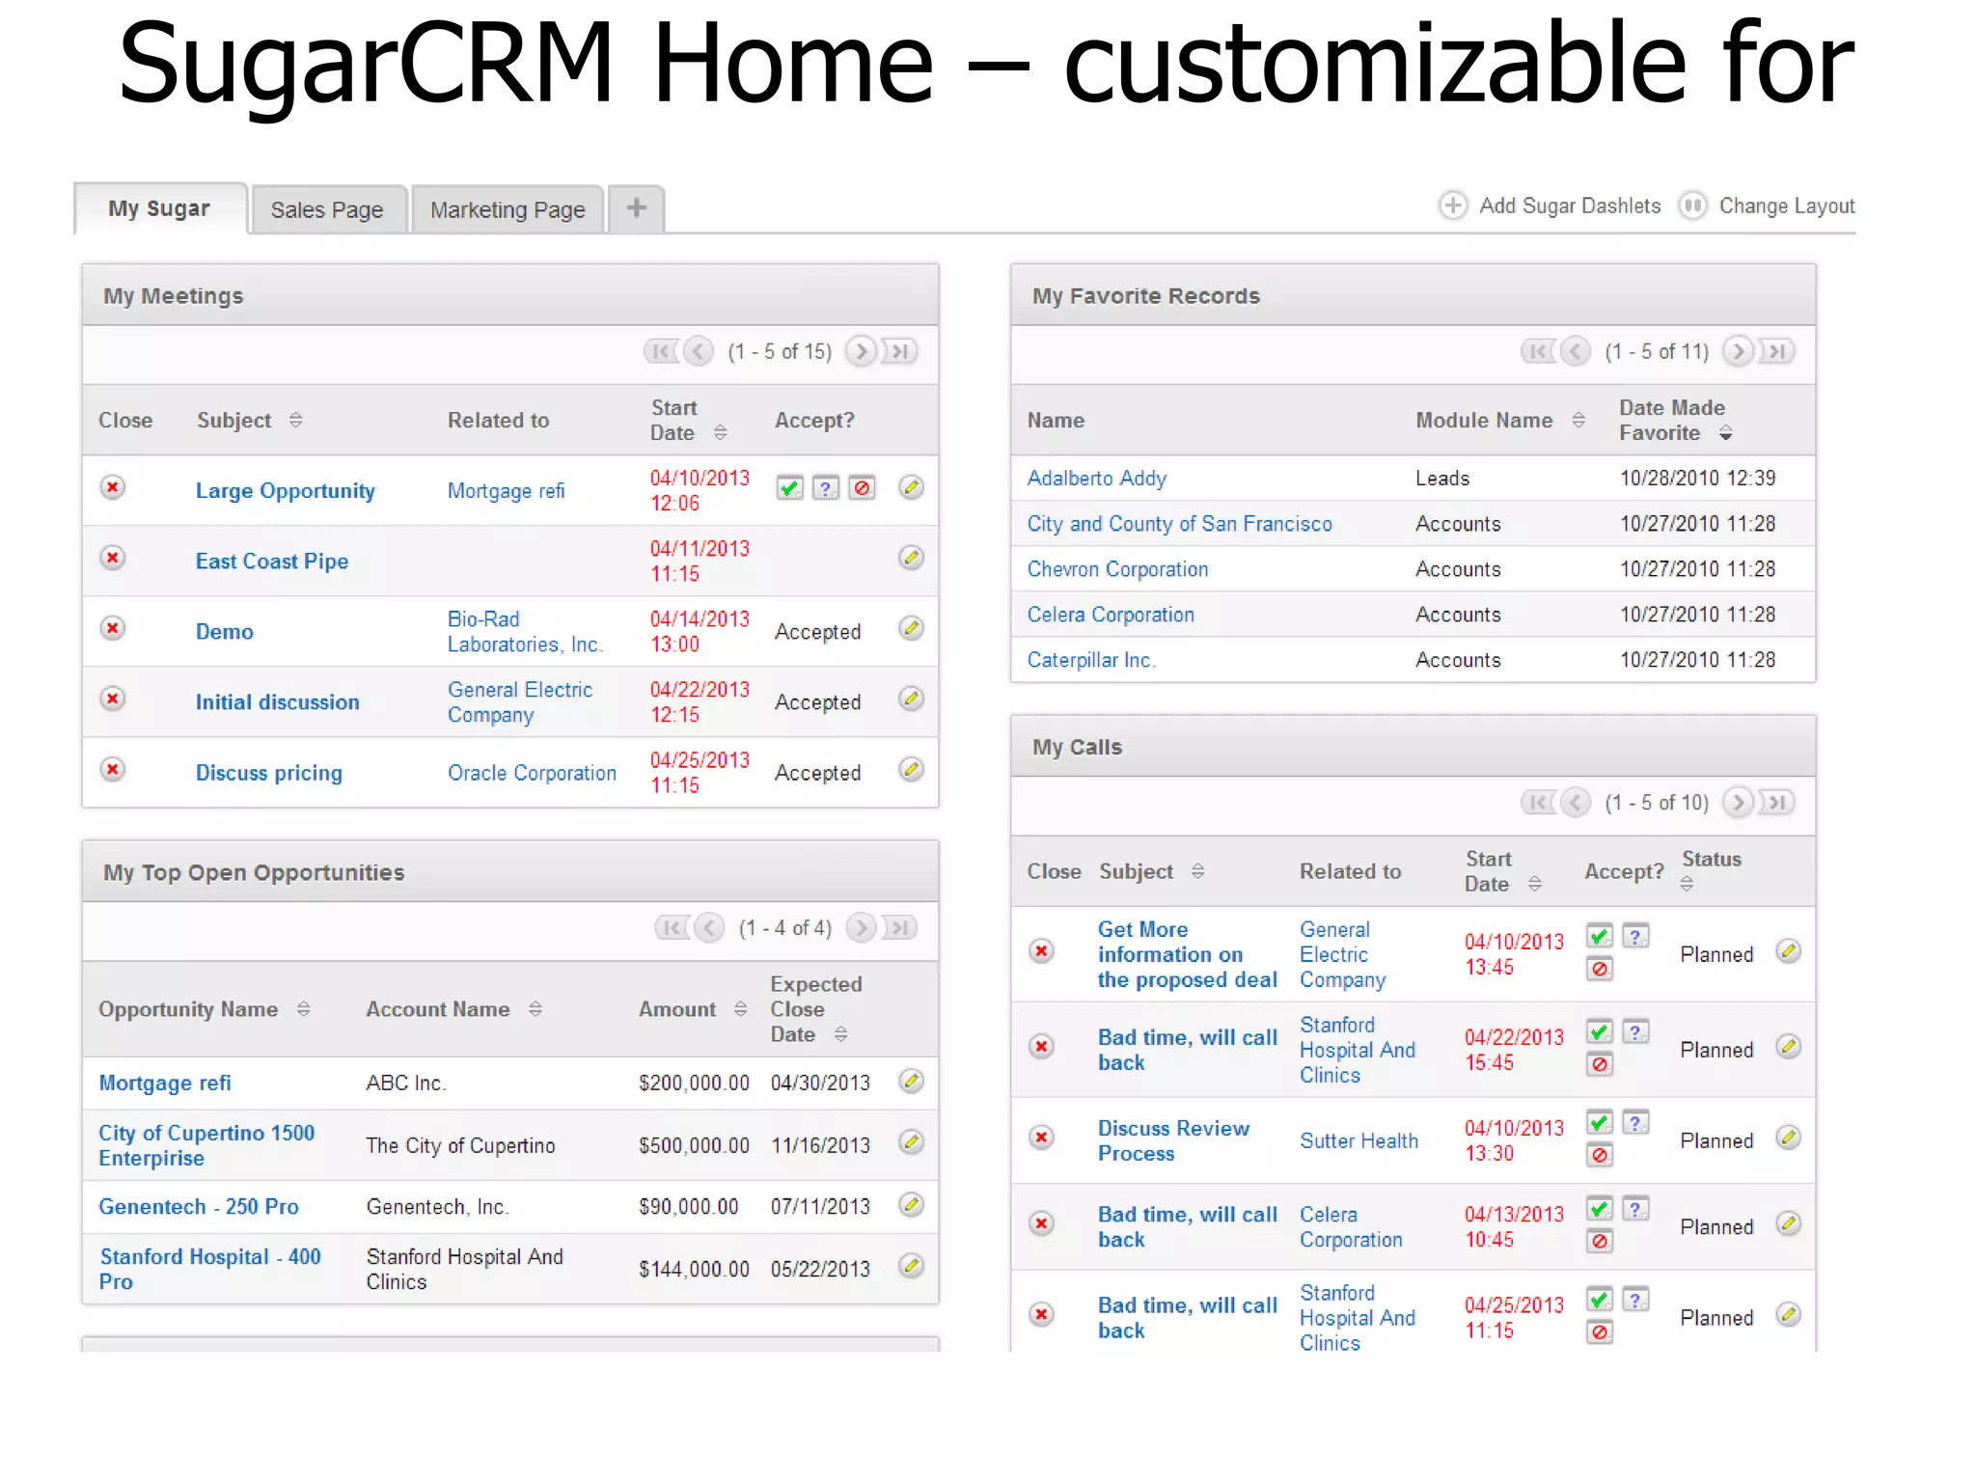Open the Mortgage refi opportunity
Image resolution: width=1976 pixels, height=1482 pixels.
[x=165, y=1083]
